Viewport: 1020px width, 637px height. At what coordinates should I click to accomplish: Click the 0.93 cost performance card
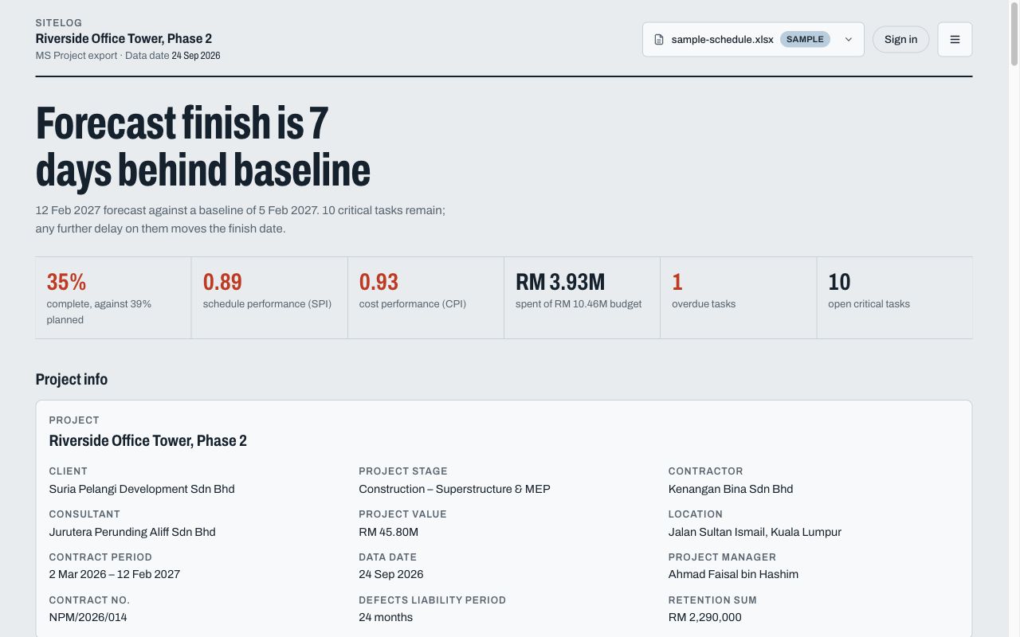426,298
